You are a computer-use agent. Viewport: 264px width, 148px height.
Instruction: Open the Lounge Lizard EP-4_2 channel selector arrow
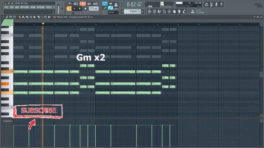(x=92, y=17)
